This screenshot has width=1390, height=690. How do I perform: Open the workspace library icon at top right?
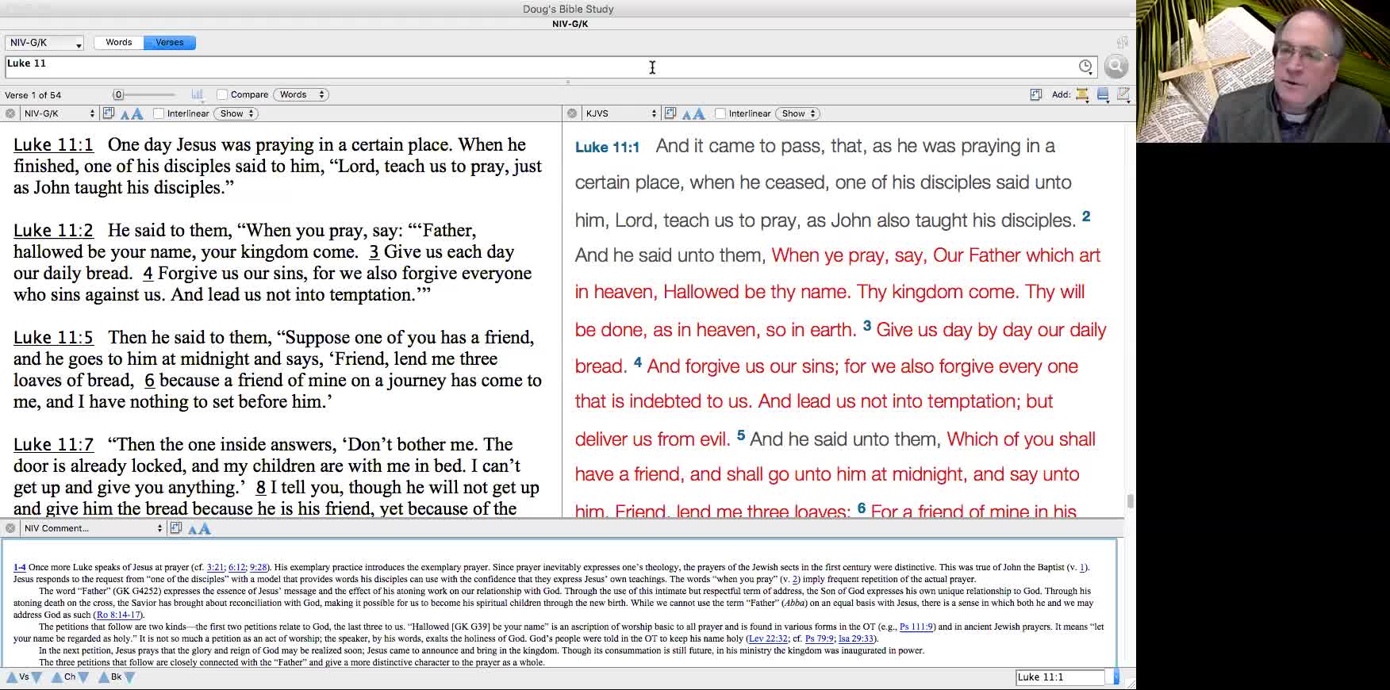tap(1122, 42)
